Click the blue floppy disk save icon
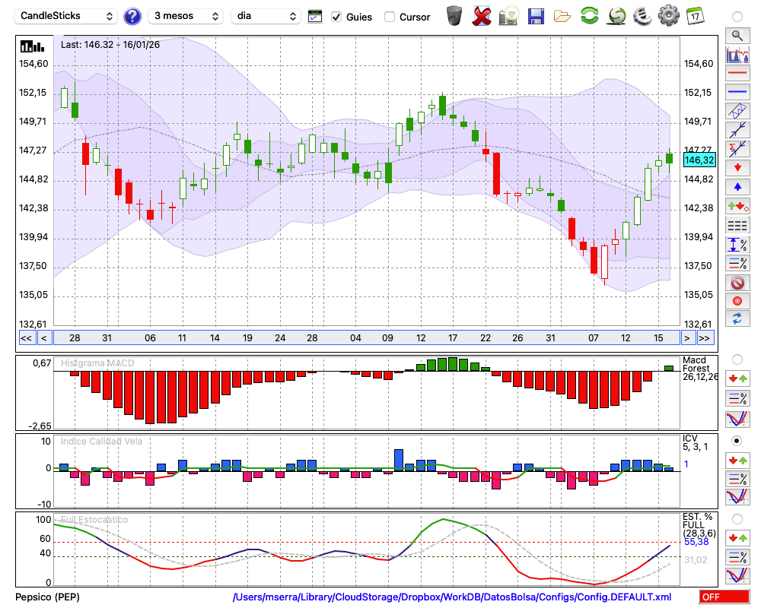The image size is (761, 608). [536, 16]
